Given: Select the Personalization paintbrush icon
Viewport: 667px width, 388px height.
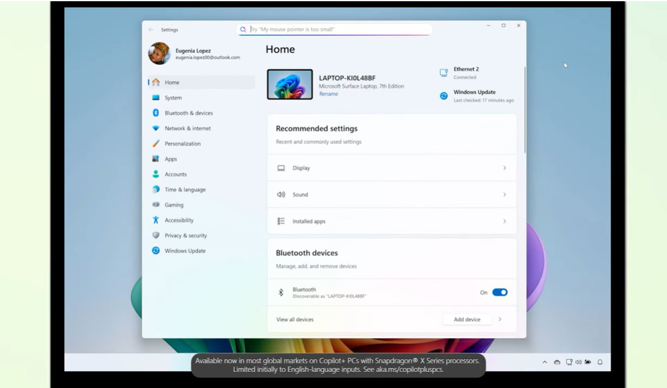Looking at the screenshot, I should (x=156, y=144).
